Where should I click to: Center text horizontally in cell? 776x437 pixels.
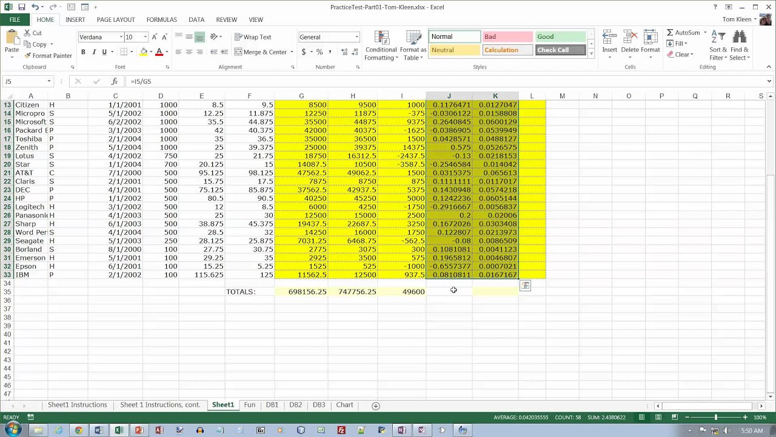pyautogui.click(x=189, y=52)
